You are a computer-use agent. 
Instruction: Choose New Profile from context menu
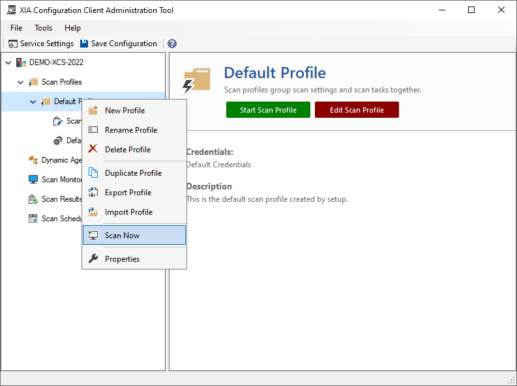(x=134, y=111)
